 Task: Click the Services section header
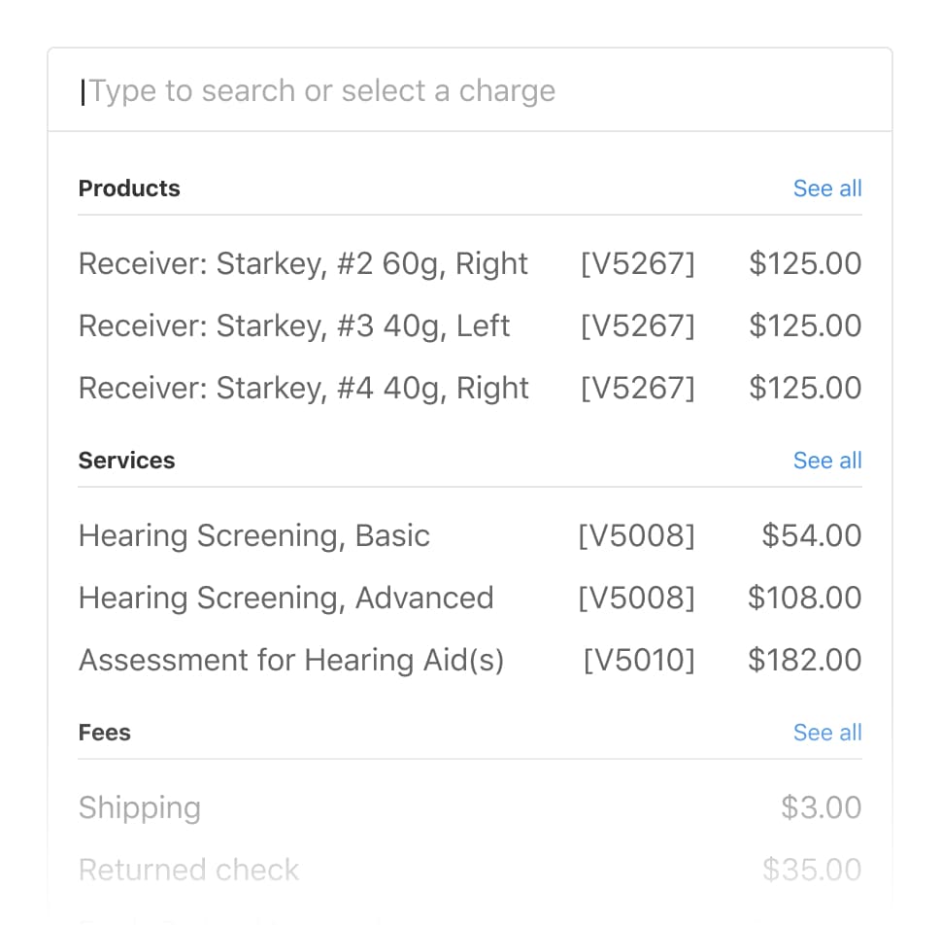click(126, 461)
